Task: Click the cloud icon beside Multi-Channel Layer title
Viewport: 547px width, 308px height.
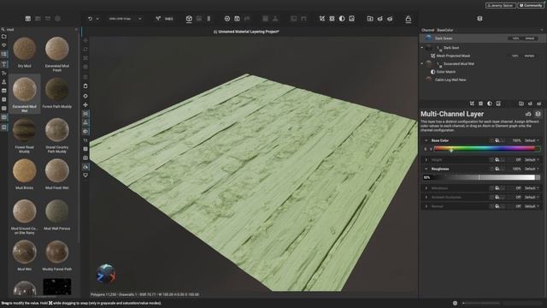Action: pyautogui.click(x=528, y=114)
